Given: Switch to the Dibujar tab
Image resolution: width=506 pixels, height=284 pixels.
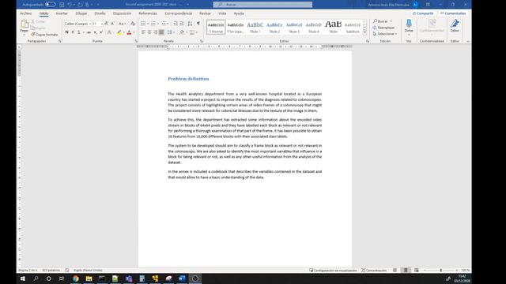Looking at the screenshot, I should coord(81,13).
